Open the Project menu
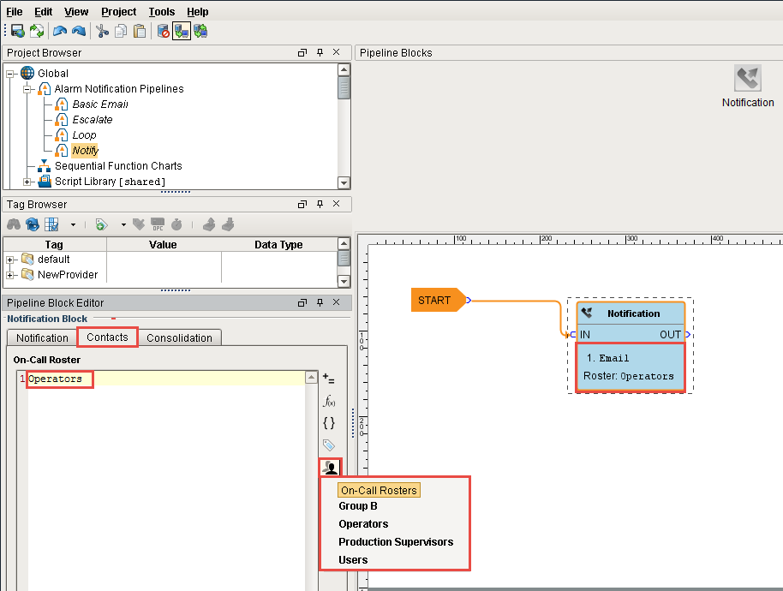Screen dimensions: 783x591 point(117,11)
